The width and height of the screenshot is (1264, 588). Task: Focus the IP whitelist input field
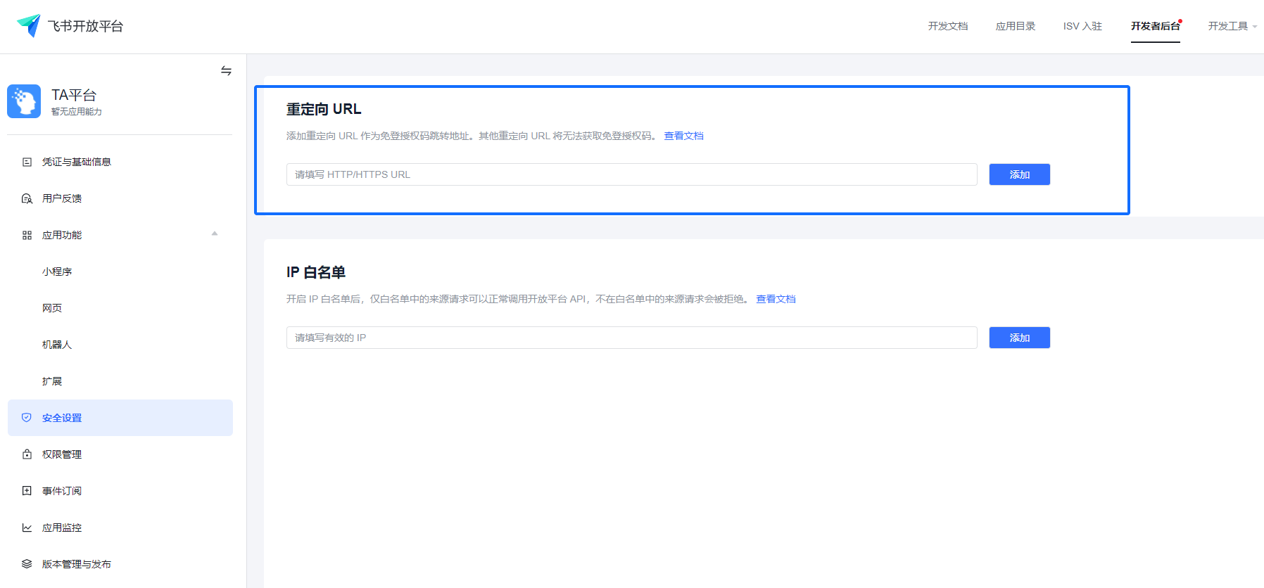(x=631, y=338)
